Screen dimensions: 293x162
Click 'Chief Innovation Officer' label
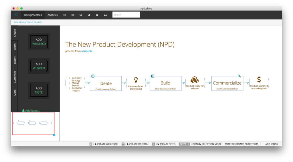[x=106, y=89]
